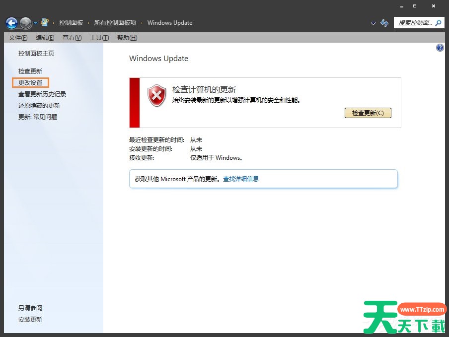449x337 pixels.
Task: Click the red shield error icon
Action: [157, 95]
